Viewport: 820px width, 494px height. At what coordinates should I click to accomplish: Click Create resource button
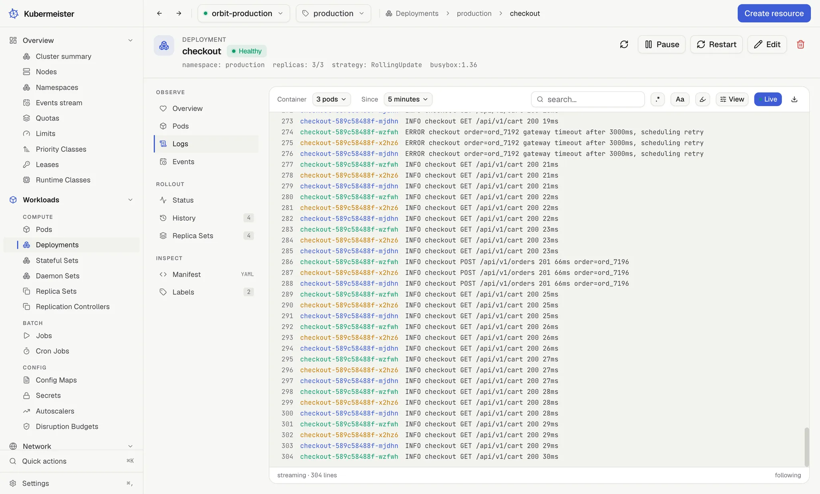click(x=774, y=14)
